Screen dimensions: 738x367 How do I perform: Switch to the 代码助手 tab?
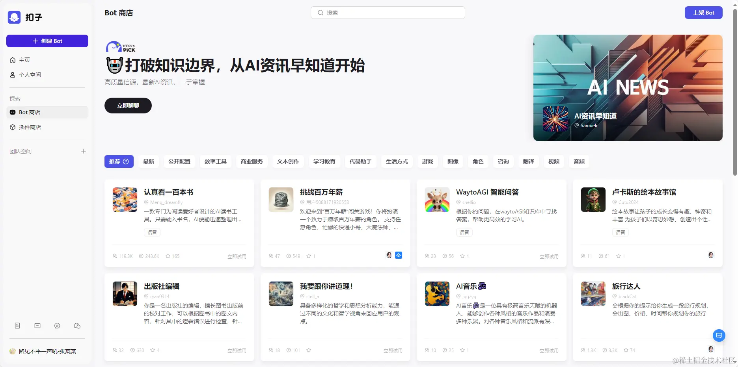(361, 161)
